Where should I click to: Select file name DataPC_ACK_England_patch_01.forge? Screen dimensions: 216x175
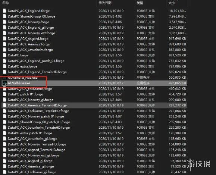pyautogui.click(x=36, y=61)
